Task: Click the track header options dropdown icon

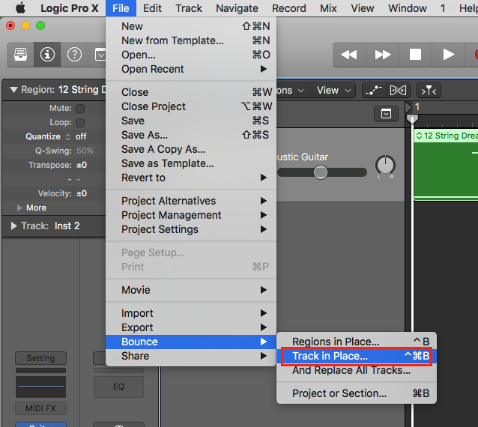Action: (x=386, y=114)
